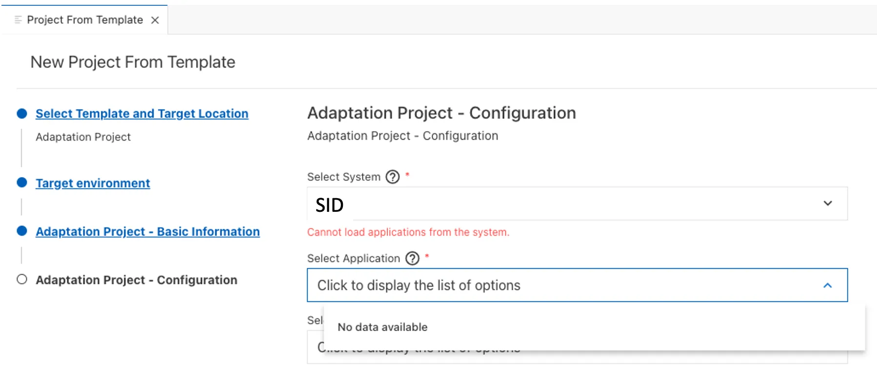Select the No data available list entry
Viewport: 877px width, 372px height.
(x=382, y=327)
